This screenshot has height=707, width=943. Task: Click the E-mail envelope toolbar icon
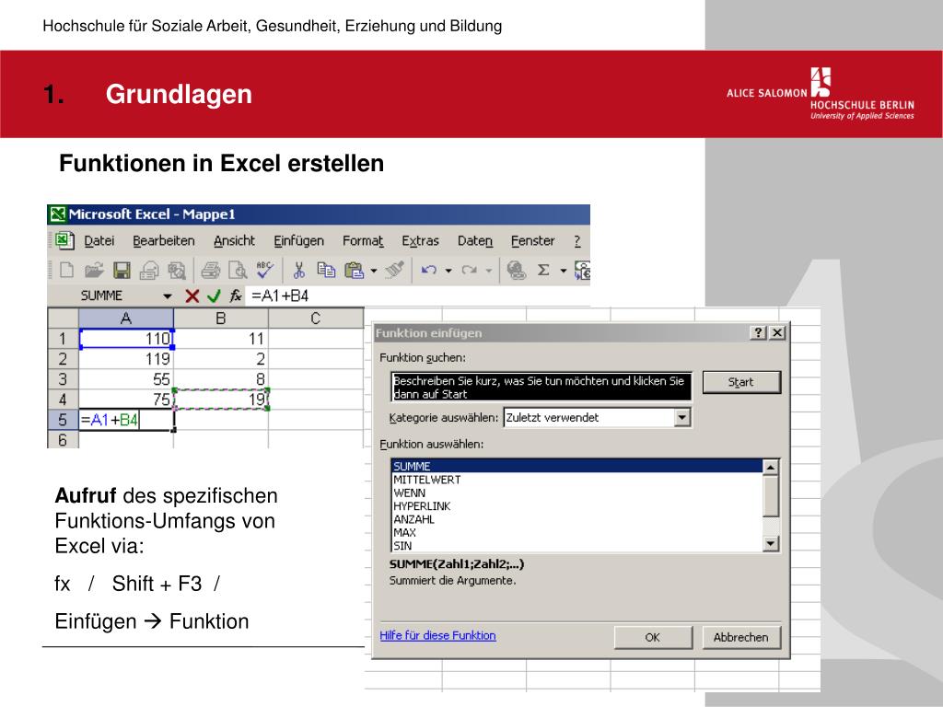coord(149,271)
